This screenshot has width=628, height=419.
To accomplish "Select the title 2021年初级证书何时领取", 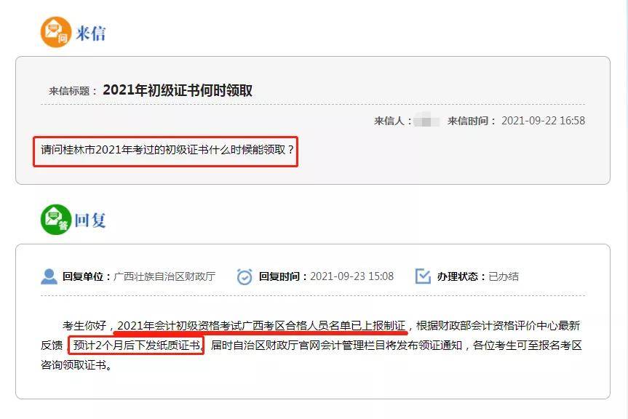I will [178, 90].
